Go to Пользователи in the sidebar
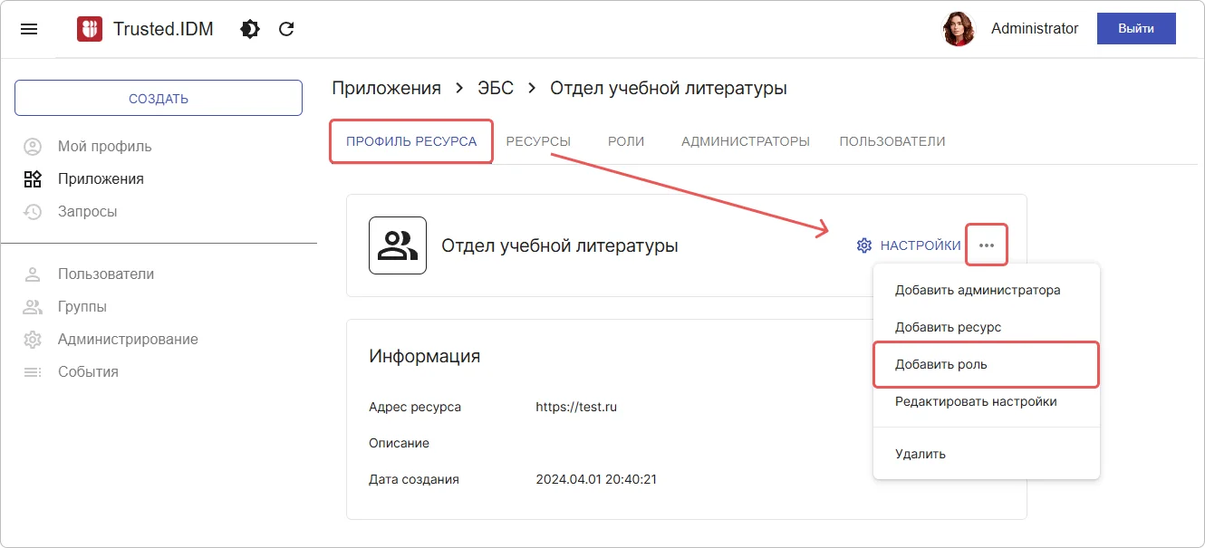 [105, 274]
